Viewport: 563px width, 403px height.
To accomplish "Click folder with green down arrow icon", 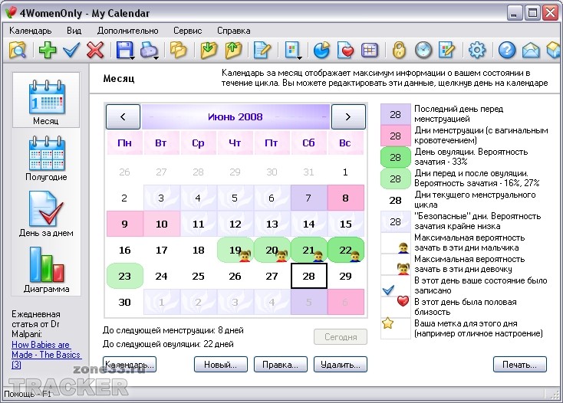I will [209, 50].
